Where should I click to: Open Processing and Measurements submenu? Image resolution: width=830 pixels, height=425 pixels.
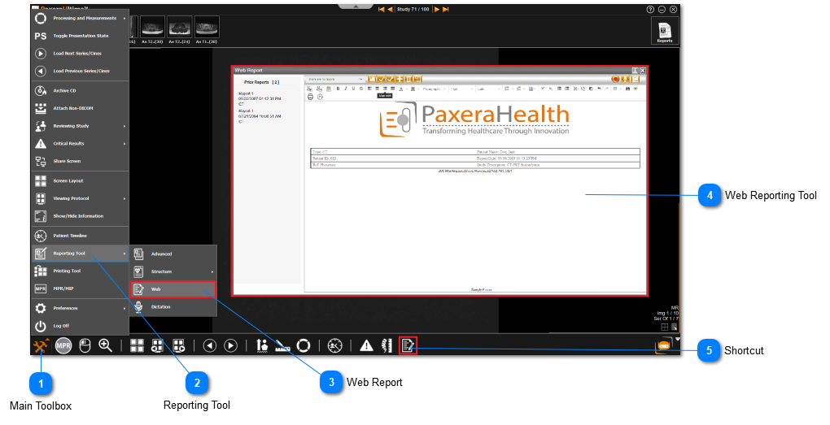tap(80, 19)
